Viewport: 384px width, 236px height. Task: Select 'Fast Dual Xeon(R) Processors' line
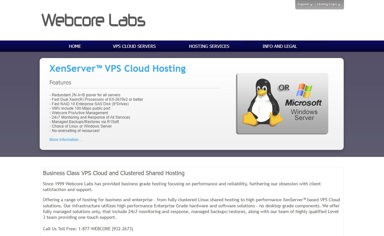[x=96, y=100]
